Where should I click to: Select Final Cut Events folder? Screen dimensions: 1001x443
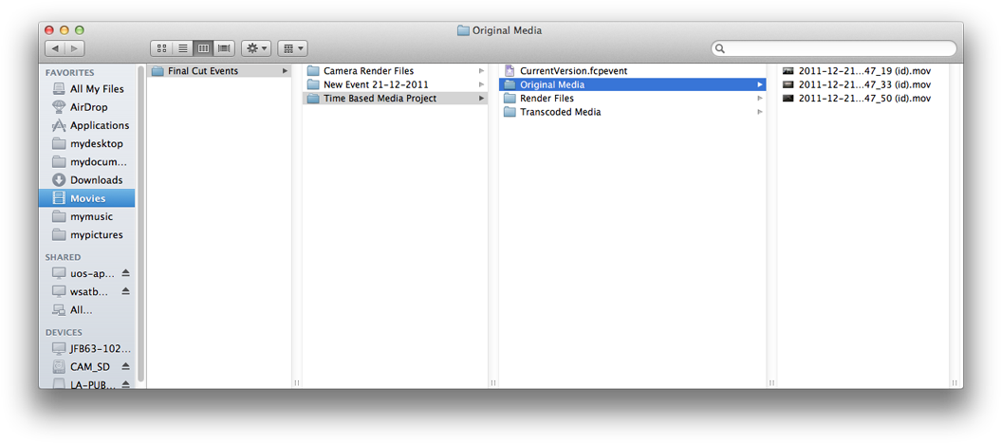(219, 71)
